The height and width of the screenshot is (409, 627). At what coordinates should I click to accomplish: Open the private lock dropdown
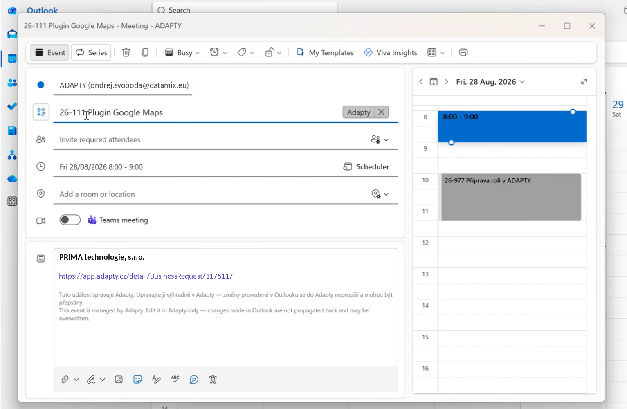pyautogui.click(x=273, y=52)
